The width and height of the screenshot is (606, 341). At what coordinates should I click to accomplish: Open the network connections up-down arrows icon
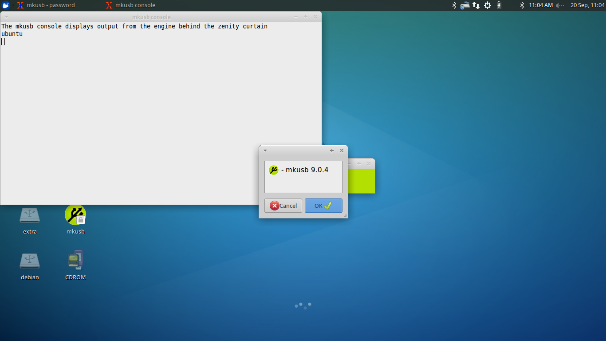coord(476,5)
